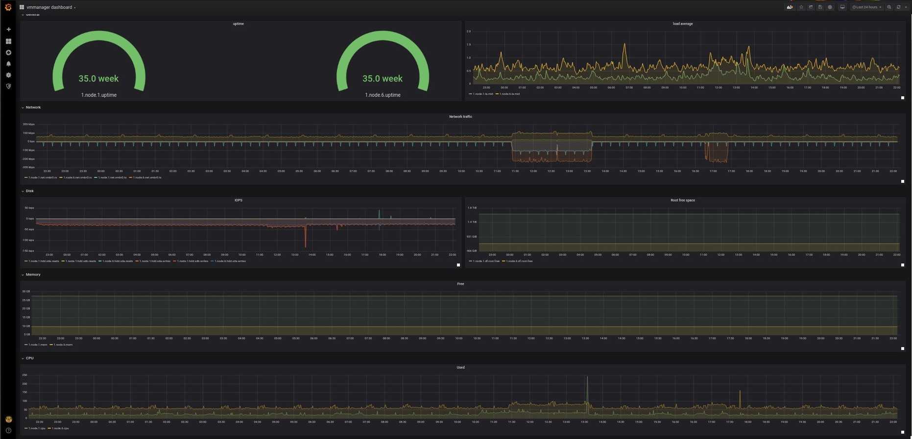912x439 pixels.
Task: Open the Dashboards grid icon in sidebar
Action: coord(8,42)
